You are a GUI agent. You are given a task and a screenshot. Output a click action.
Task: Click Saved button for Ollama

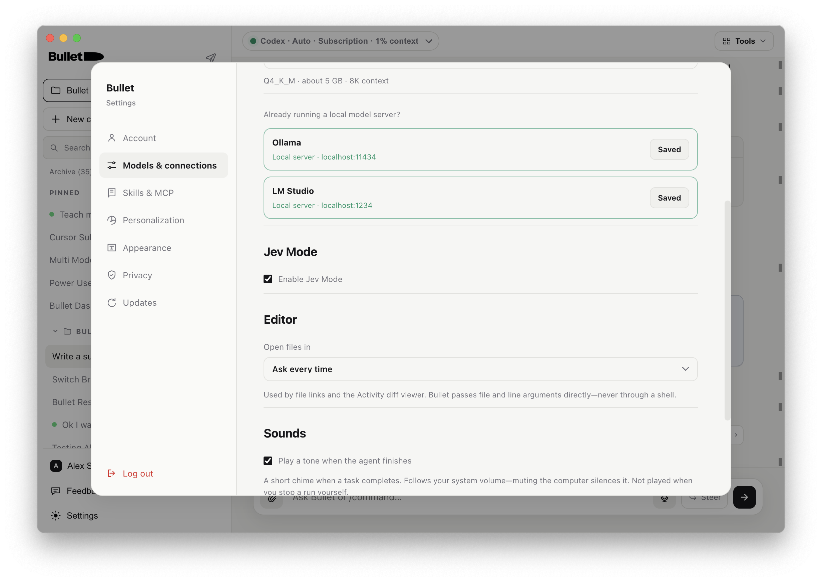pyautogui.click(x=669, y=149)
